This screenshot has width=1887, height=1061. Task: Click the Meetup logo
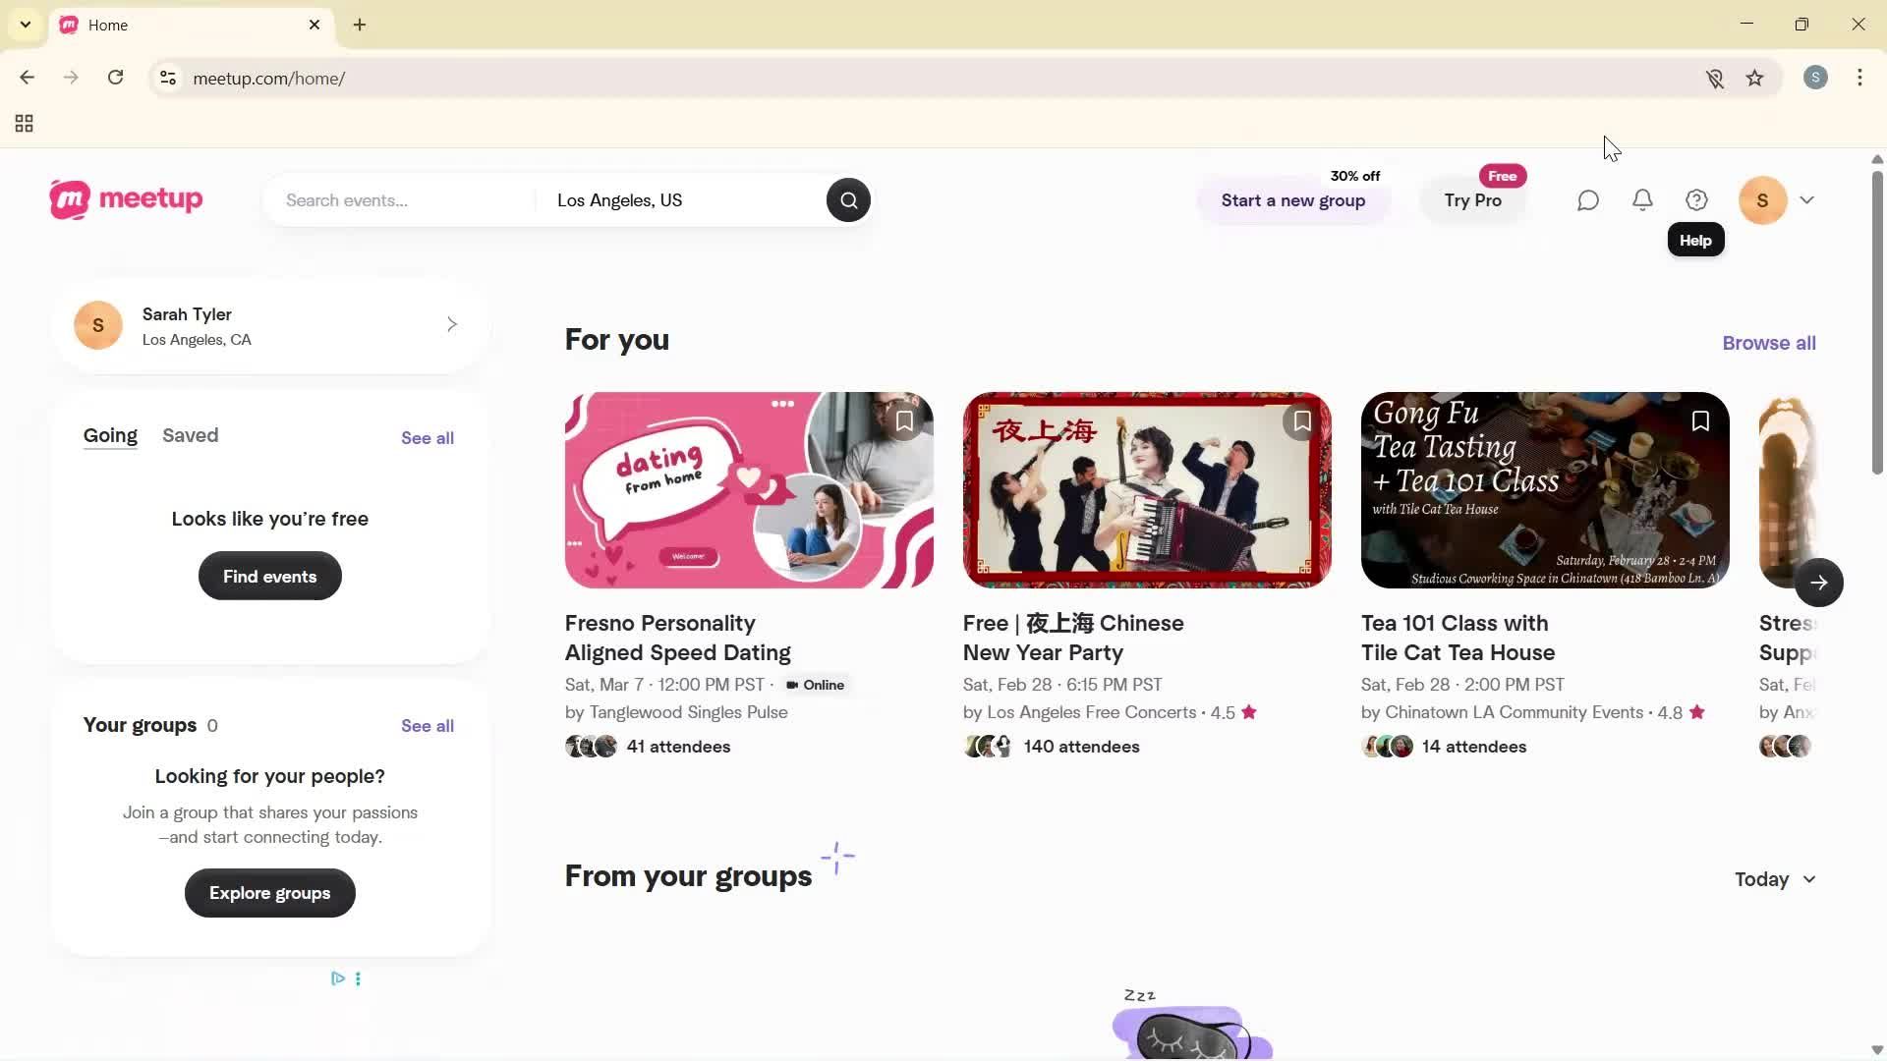pos(125,199)
